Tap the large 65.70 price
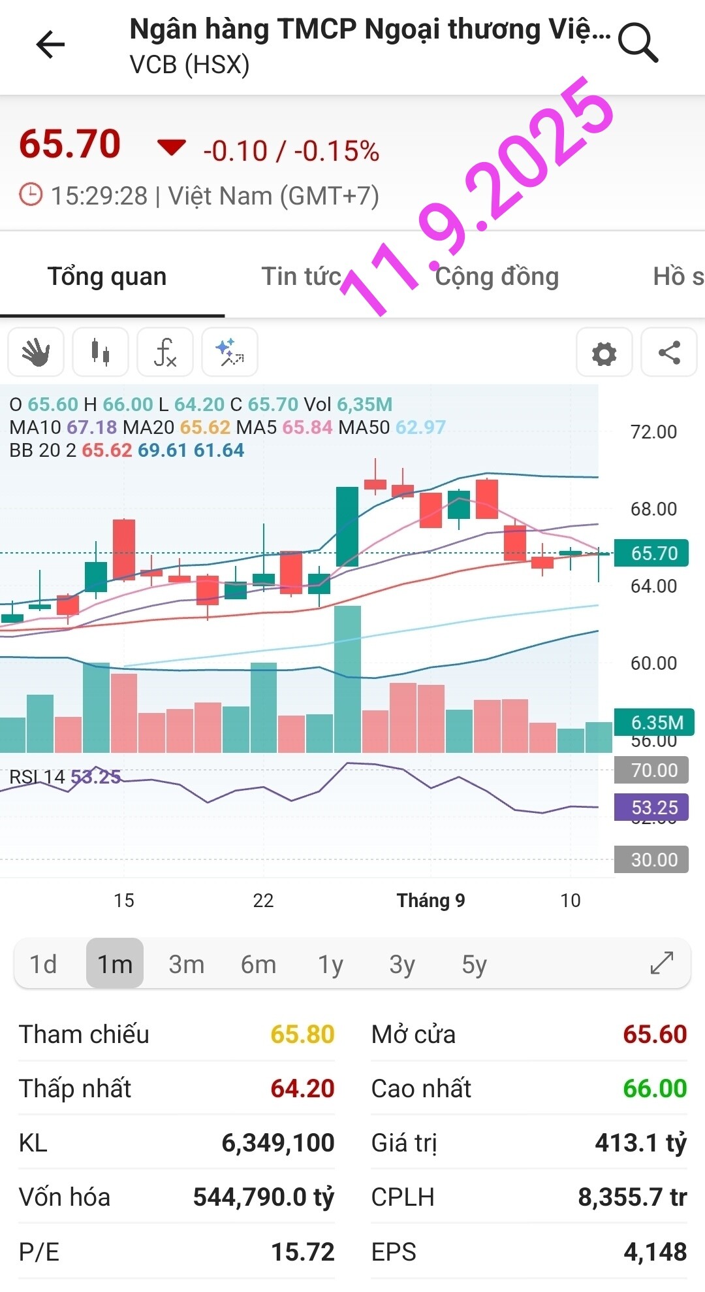The height and width of the screenshot is (1292, 705). pos(70,143)
